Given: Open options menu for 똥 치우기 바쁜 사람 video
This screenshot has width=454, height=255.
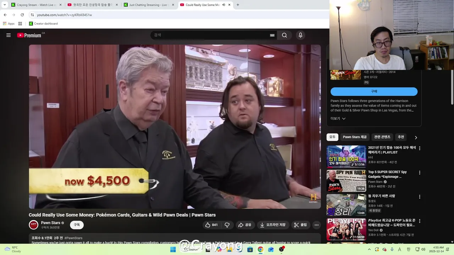Looking at the screenshot, I should [420, 197].
